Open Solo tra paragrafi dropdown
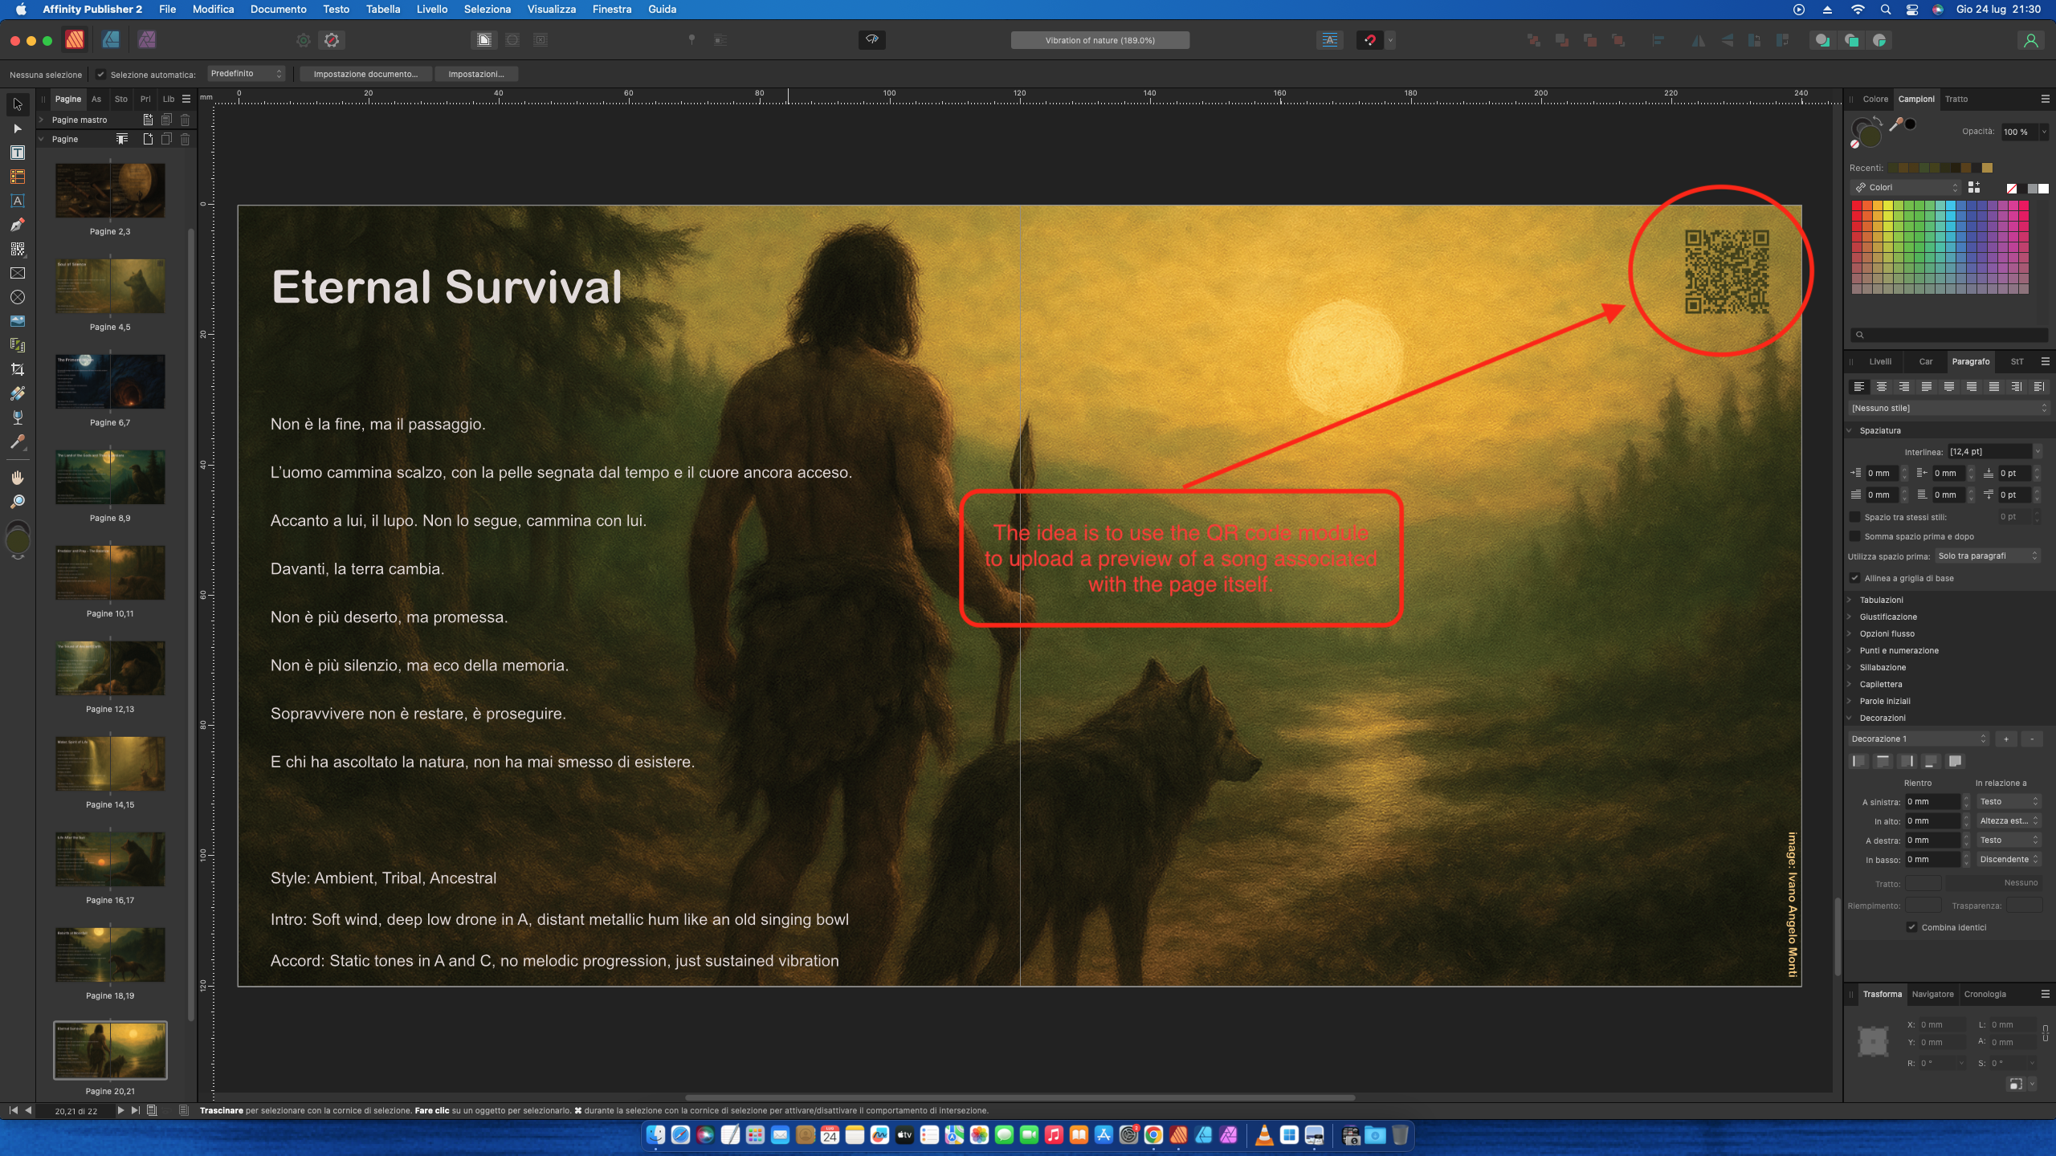This screenshot has height=1156, width=2056. pyautogui.click(x=1988, y=556)
